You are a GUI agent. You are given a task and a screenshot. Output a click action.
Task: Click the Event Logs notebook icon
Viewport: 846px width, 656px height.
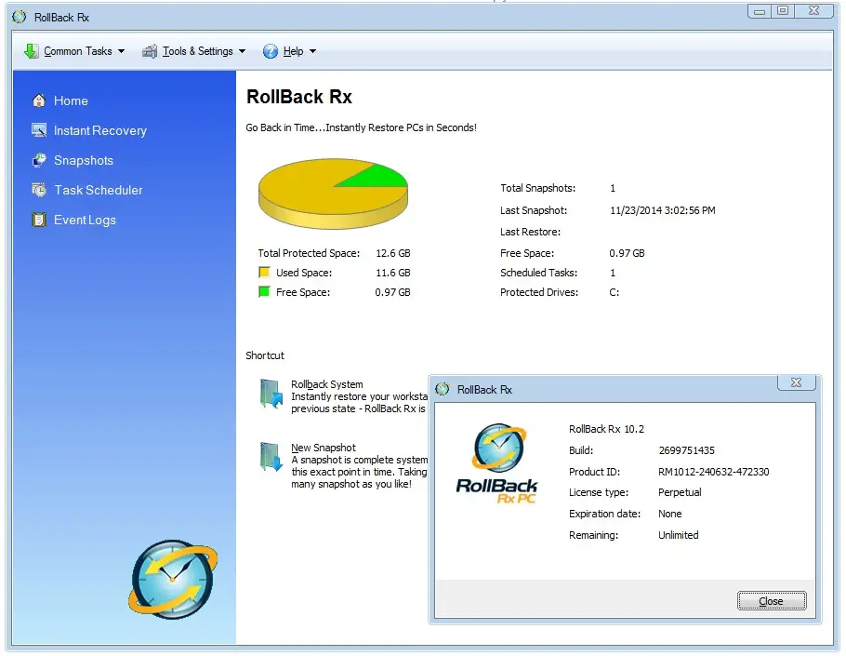point(39,220)
